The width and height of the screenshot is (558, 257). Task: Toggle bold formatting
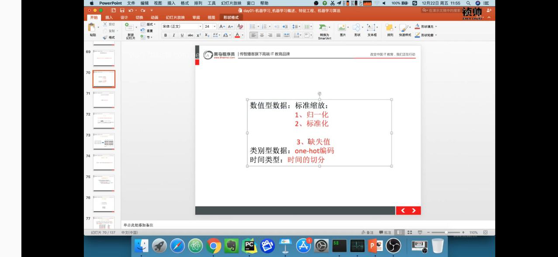[165, 35]
